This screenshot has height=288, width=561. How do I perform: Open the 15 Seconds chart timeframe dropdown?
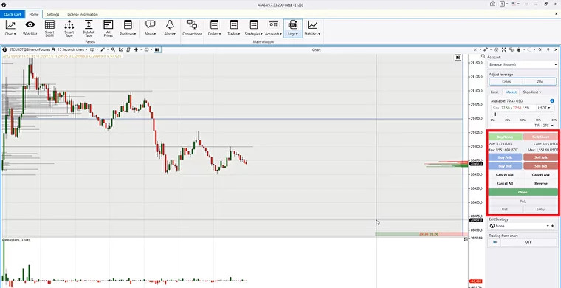coord(72,49)
